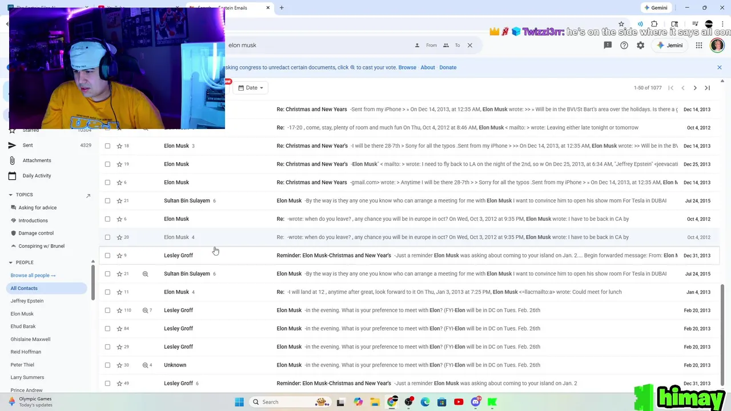Star the Lesley Groff email with count 84
The image size is (731, 411).
[119, 328]
